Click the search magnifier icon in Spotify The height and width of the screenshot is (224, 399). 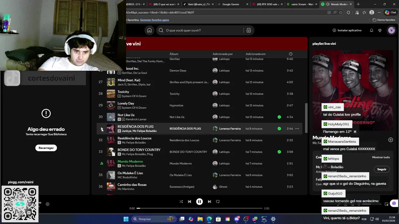[x=161, y=30]
